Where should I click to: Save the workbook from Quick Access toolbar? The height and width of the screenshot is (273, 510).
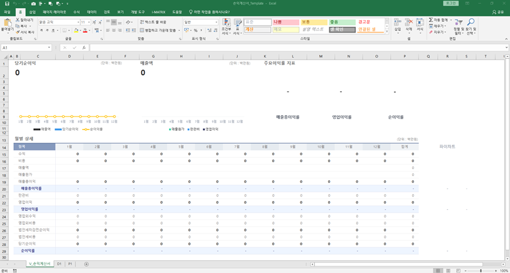click(x=6, y=4)
